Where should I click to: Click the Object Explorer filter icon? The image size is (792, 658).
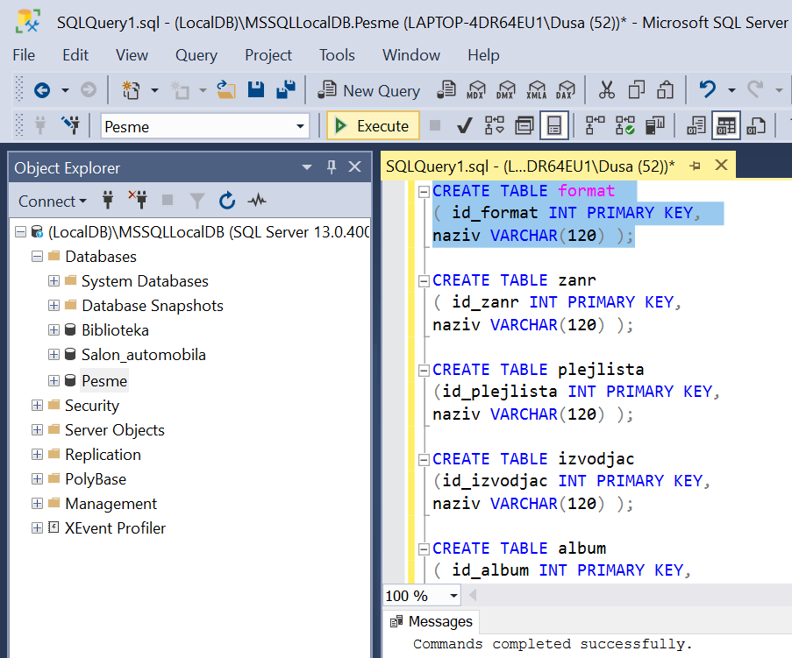tap(197, 201)
